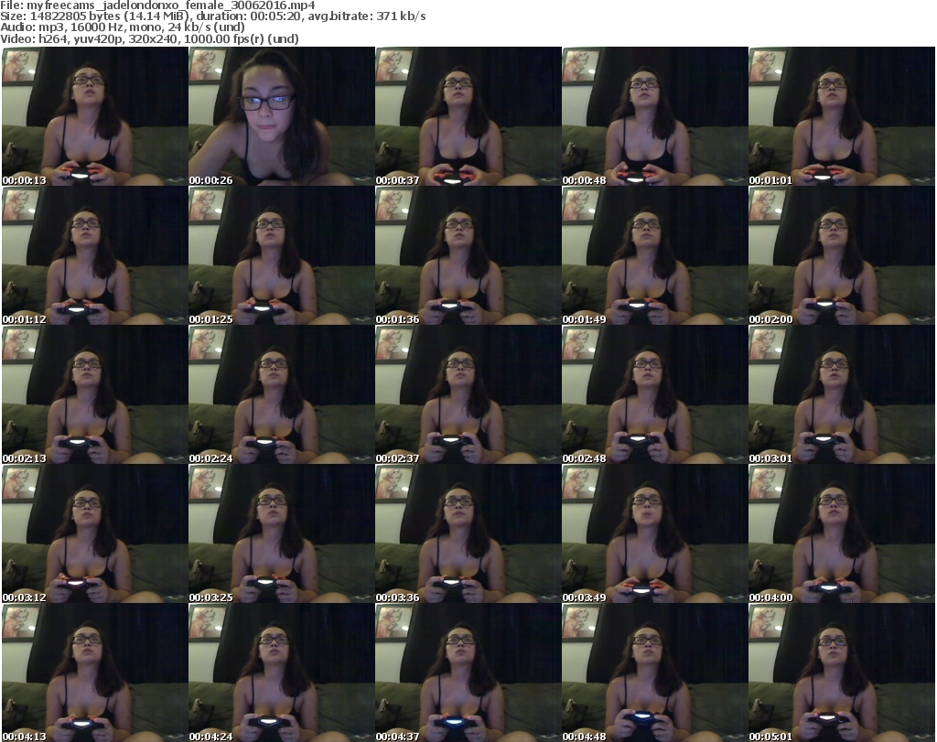The image size is (937, 742).
Task: Select the File name header line
Action: pos(157,5)
